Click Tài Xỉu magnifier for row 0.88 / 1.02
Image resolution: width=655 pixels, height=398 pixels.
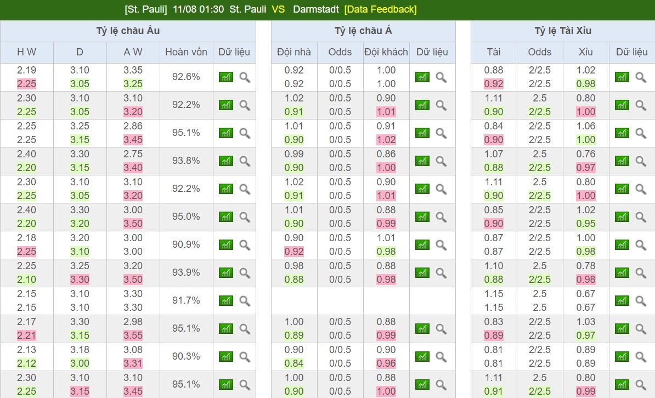(641, 77)
